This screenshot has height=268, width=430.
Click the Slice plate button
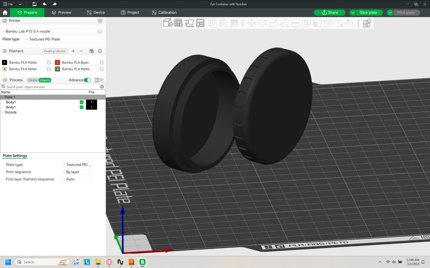pyautogui.click(x=369, y=12)
